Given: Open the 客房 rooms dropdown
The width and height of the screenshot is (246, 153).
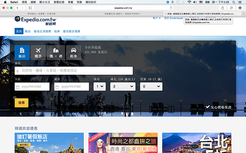Looking at the screenshot, I should pyautogui.click(x=100, y=86).
